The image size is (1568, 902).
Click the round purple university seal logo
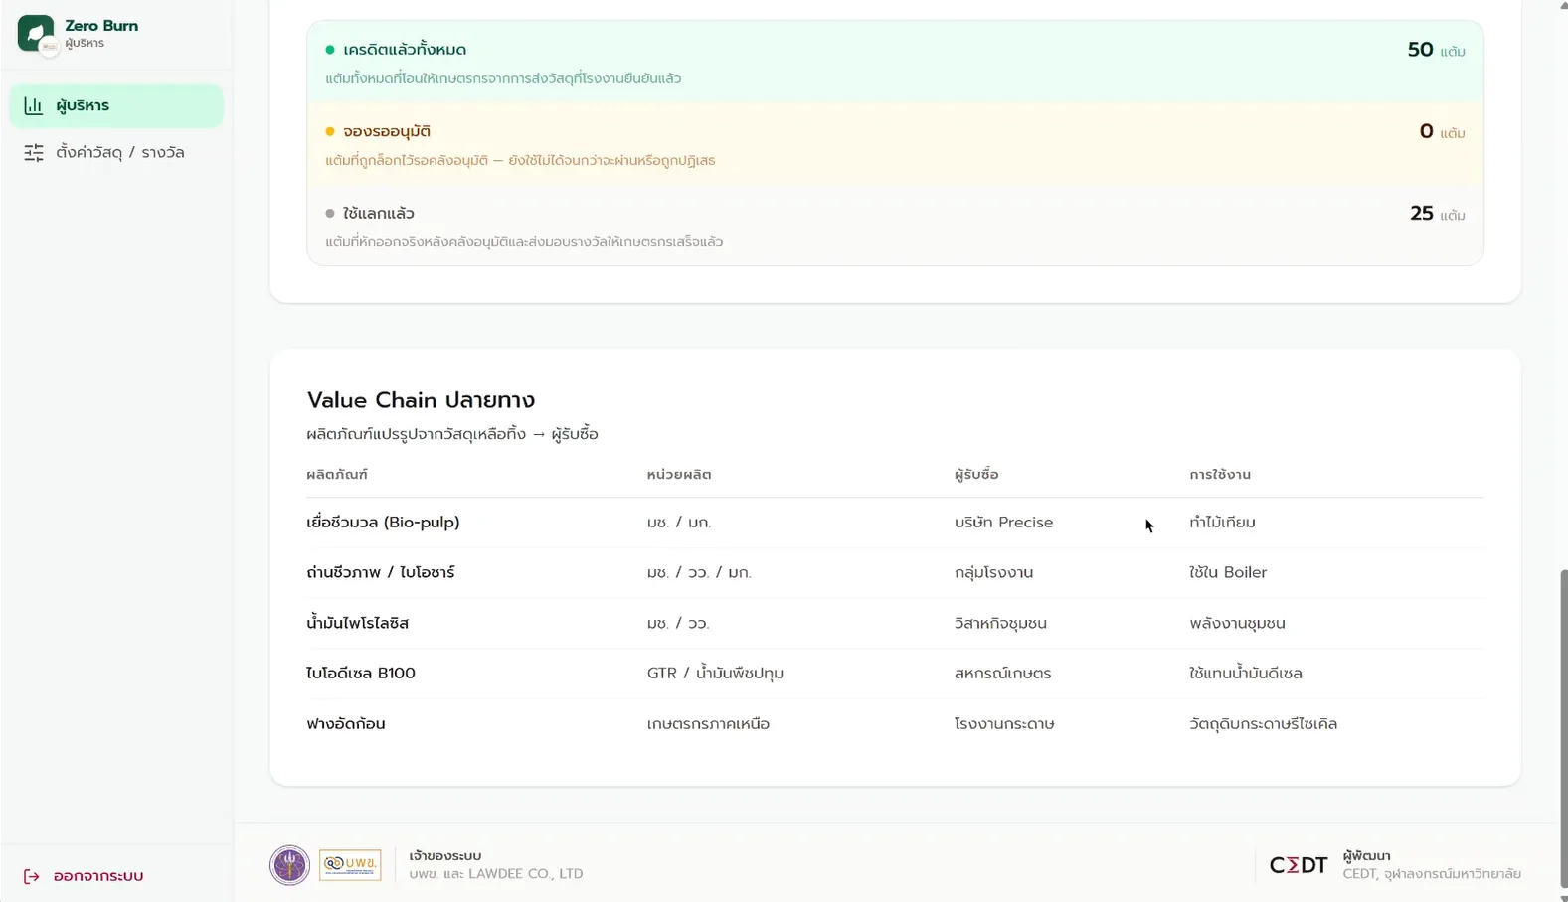point(289,865)
